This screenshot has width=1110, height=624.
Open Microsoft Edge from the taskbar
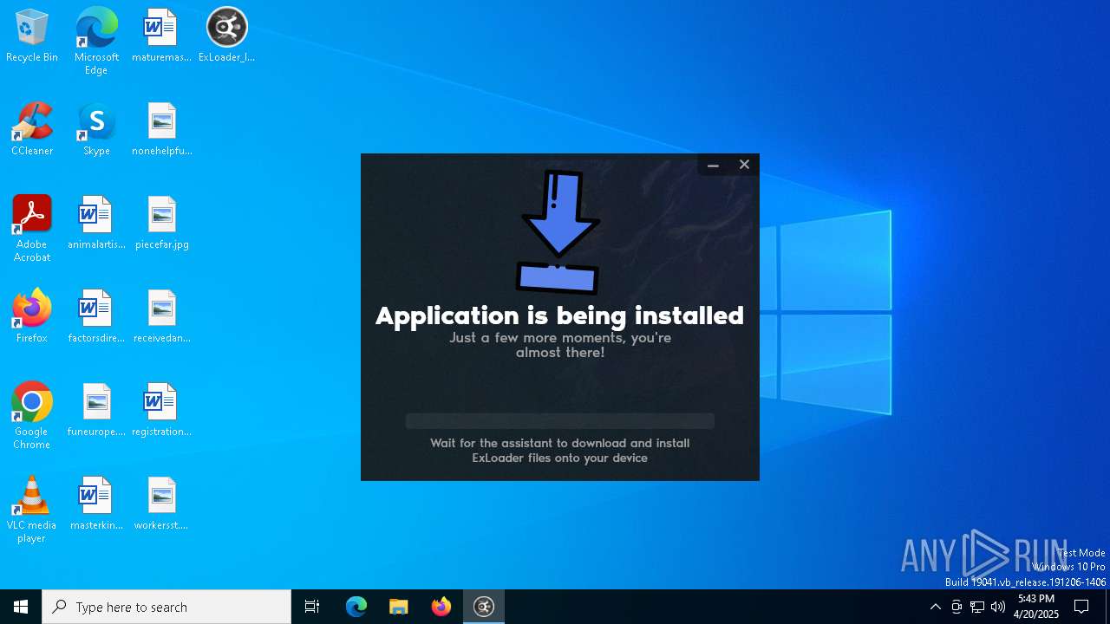point(356,607)
